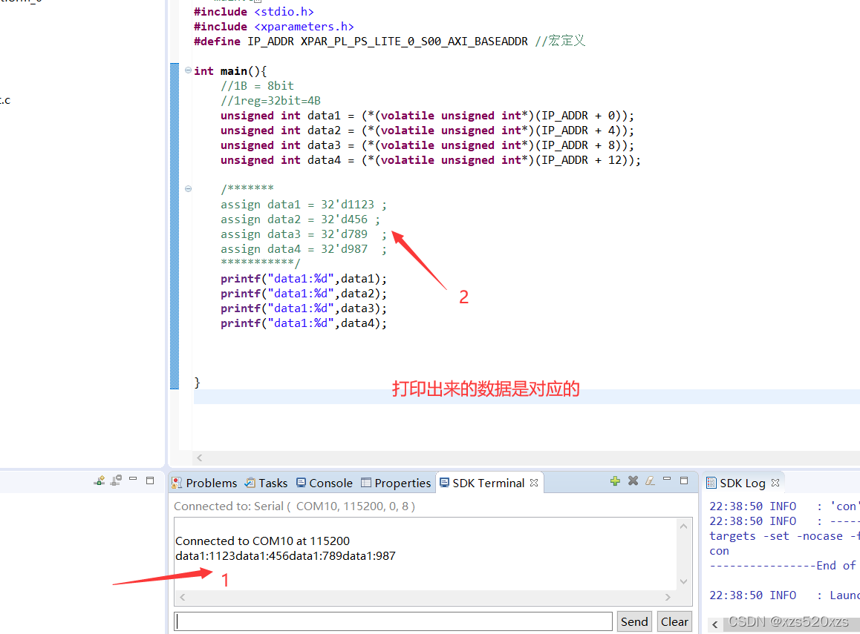This screenshot has width=860, height=634.
Task: Minimize the lower-left panel
Action: coord(133,479)
